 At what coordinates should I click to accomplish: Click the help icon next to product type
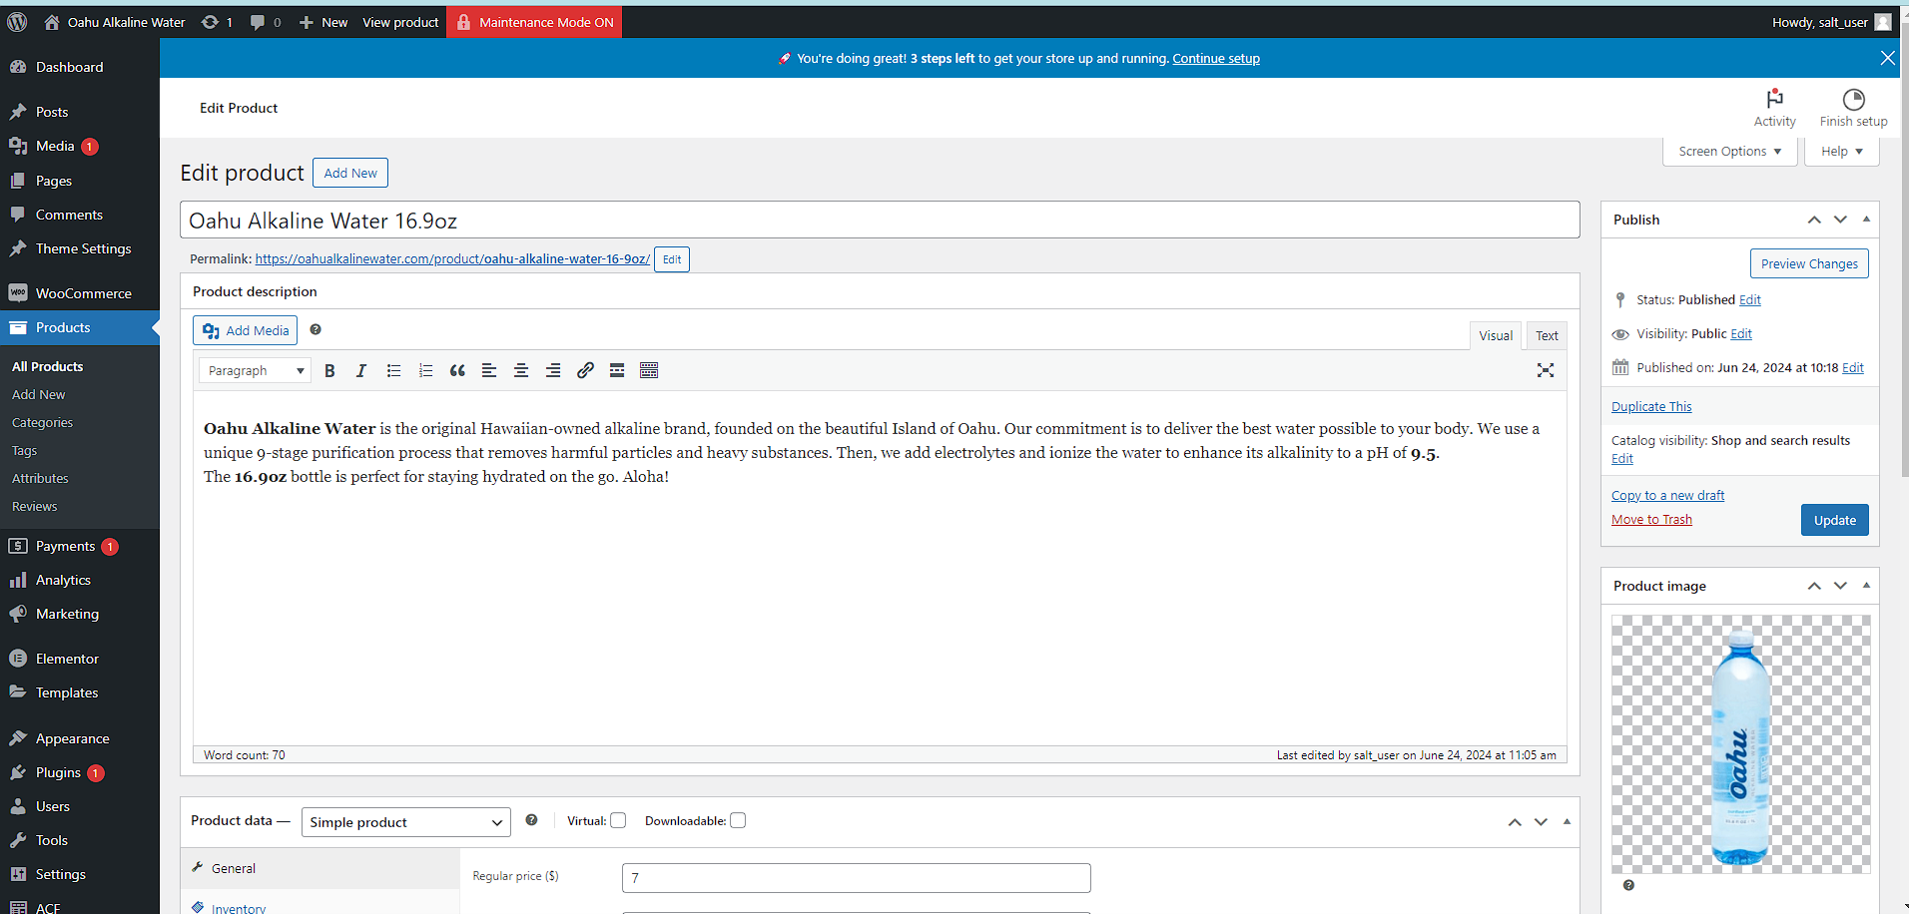(531, 820)
